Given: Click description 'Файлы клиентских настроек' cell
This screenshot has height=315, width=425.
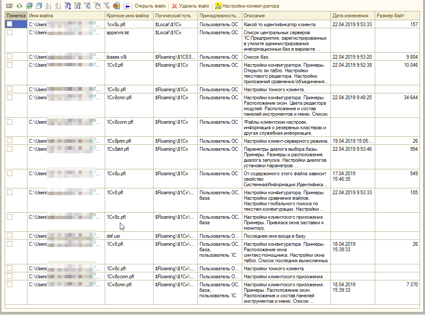Looking at the screenshot, I should (x=286, y=127).
